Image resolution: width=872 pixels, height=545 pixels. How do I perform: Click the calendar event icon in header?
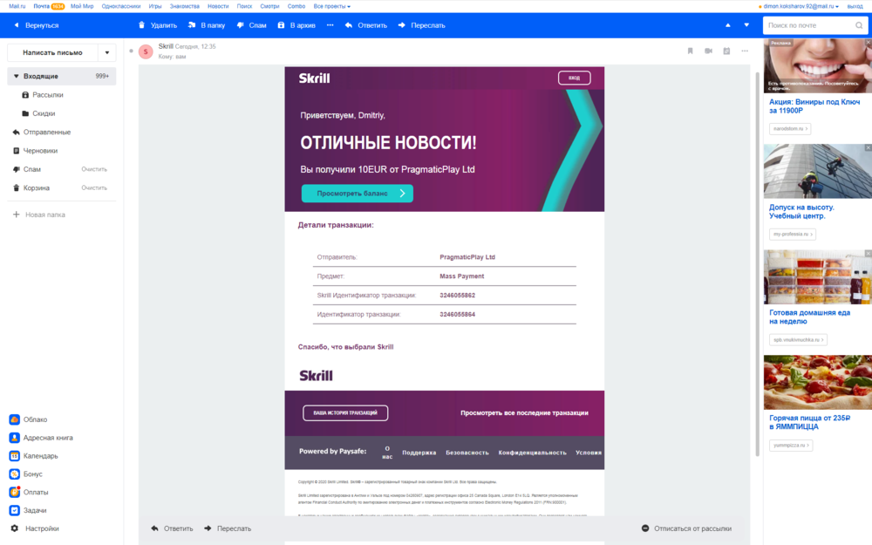click(x=726, y=51)
